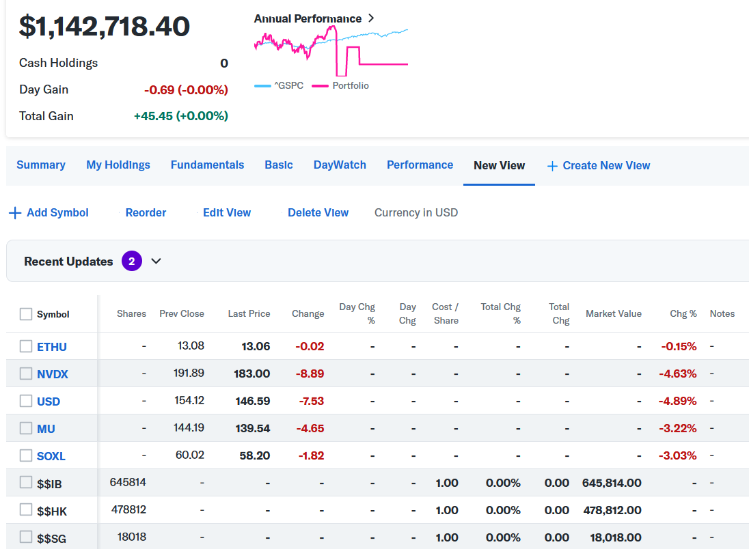
Task: Click Delete View
Action: pyautogui.click(x=318, y=213)
